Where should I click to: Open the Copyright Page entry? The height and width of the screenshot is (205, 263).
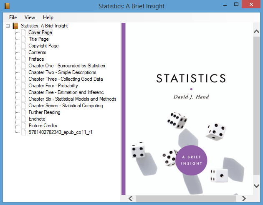coord(43,46)
